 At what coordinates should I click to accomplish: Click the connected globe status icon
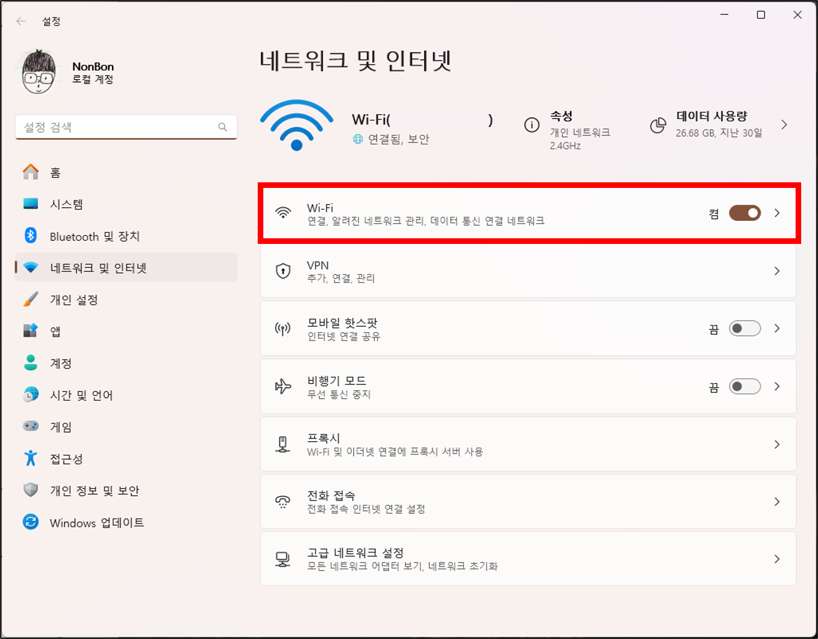point(357,139)
